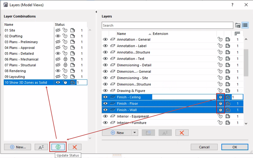Toggle lock on Interior - Equipment layer

pyautogui.click(x=220, y=116)
